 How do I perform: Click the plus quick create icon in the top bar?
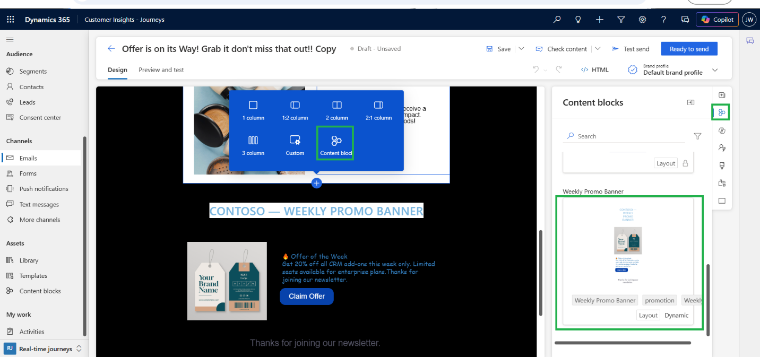(x=599, y=20)
